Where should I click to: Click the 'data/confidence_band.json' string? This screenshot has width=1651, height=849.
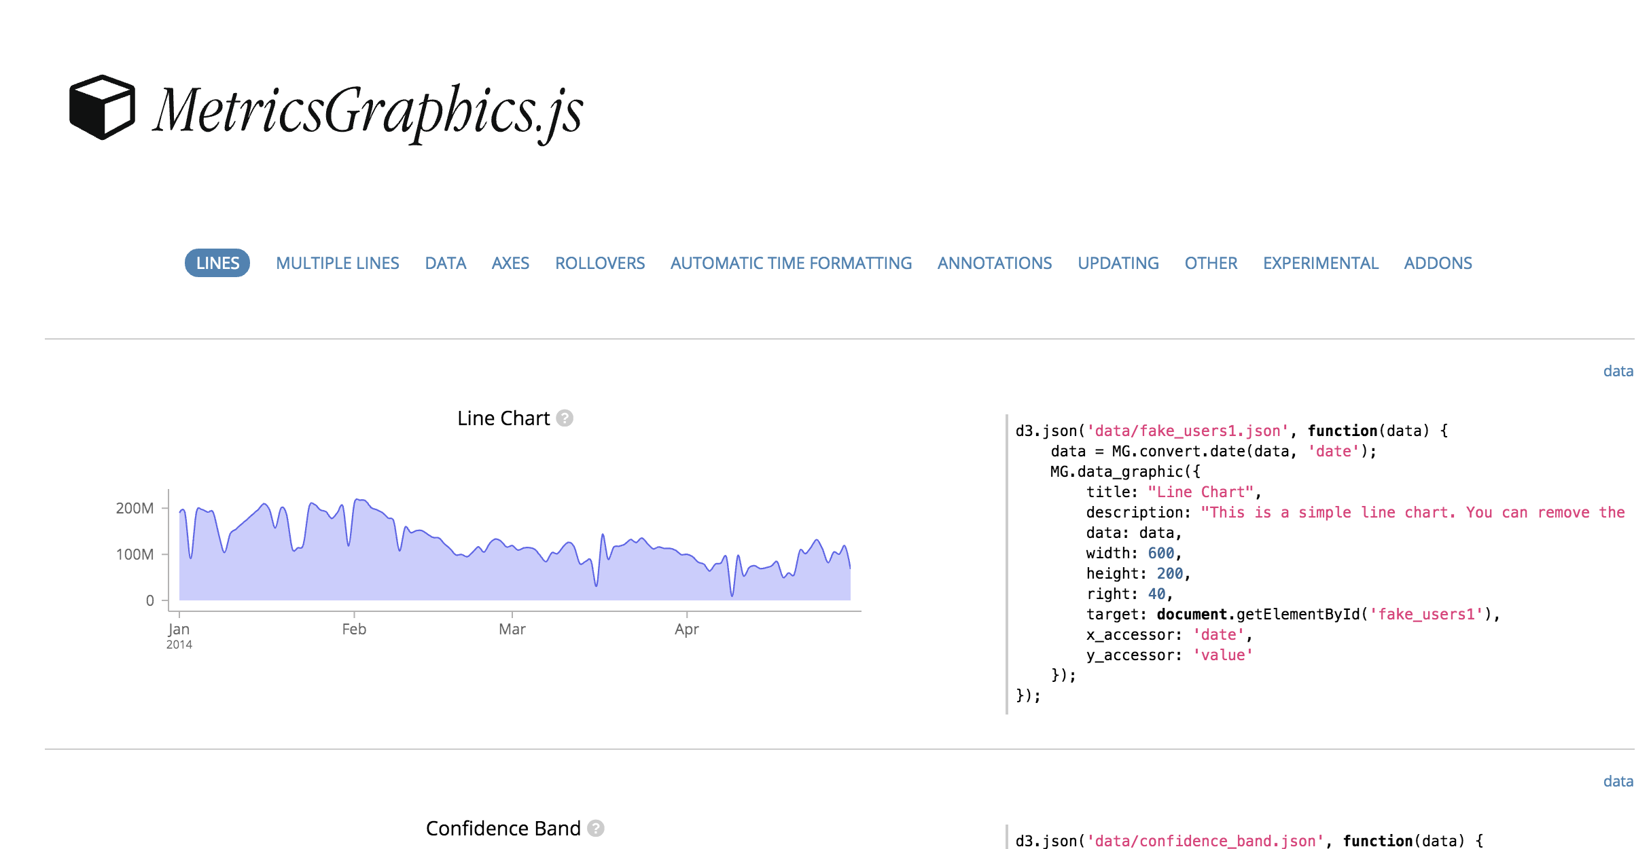point(1206,841)
